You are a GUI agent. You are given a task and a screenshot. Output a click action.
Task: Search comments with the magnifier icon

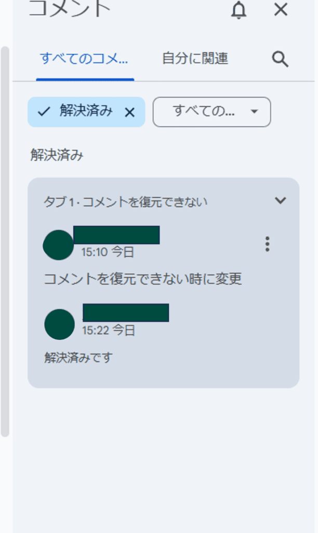click(280, 59)
